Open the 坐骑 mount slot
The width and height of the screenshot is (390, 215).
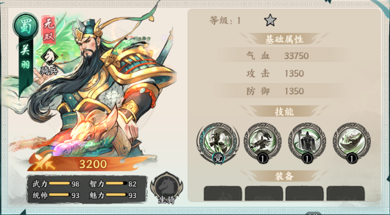(166, 188)
